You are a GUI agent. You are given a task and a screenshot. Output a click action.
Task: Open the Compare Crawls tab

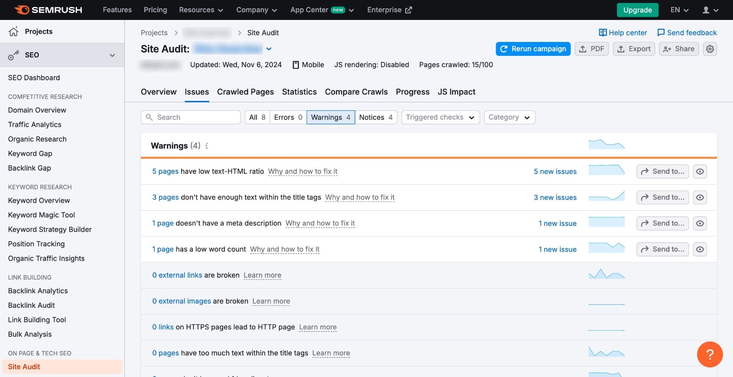pyautogui.click(x=356, y=92)
